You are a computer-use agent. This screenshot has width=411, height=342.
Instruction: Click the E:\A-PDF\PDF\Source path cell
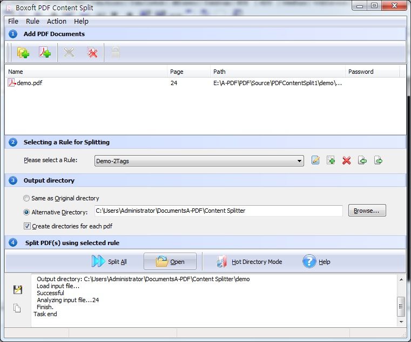coord(277,83)
